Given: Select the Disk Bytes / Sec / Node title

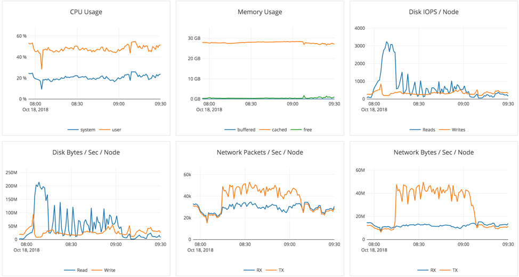Looking at the screenshot, I should coord(86,152).
